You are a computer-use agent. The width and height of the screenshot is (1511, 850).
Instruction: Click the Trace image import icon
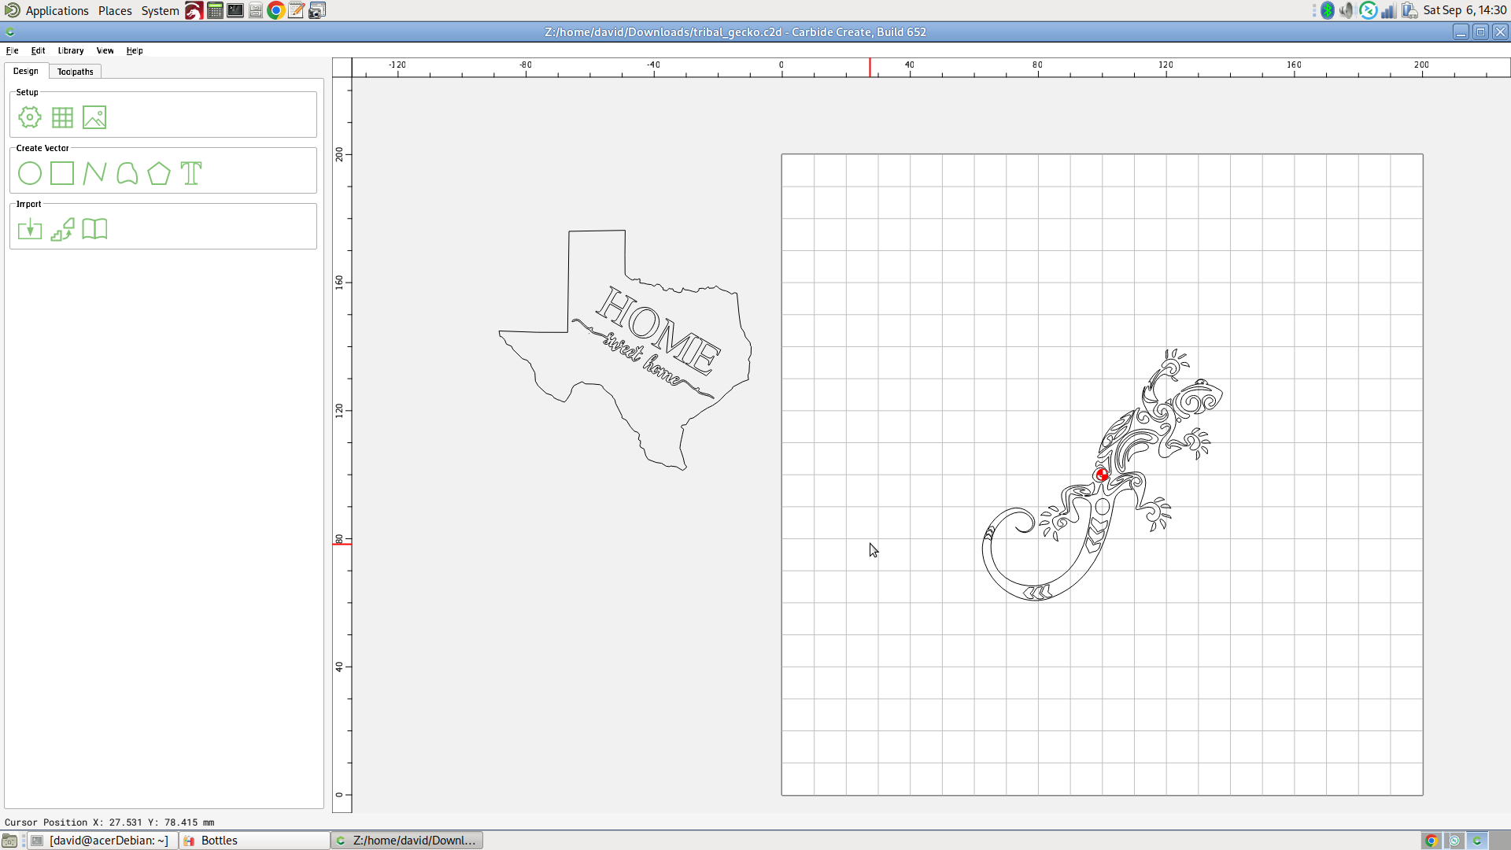[x=62, y=229]
